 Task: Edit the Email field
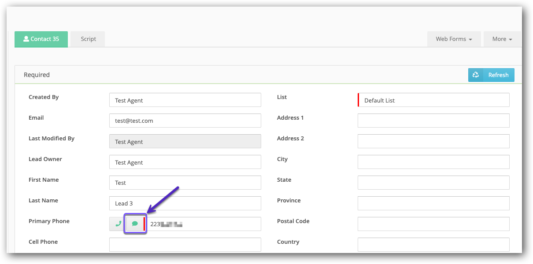(x=185, y=121)
